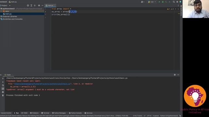Screen dimensions: 209x117
Task: Open Search Everywhere magnifier
Action: coord(174,2)
